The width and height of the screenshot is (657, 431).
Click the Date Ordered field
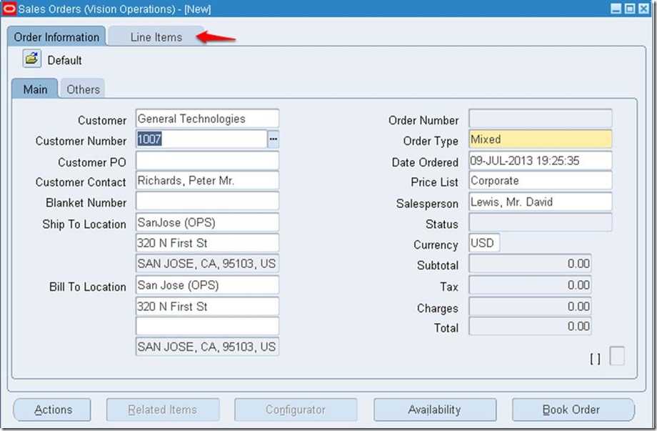(540, 161)
